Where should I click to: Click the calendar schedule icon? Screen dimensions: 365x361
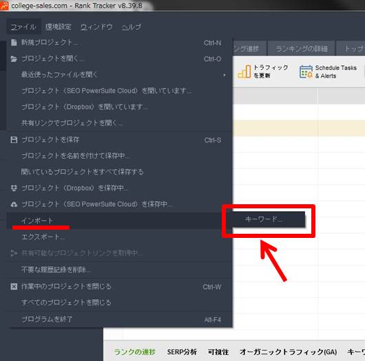(306, 72)
